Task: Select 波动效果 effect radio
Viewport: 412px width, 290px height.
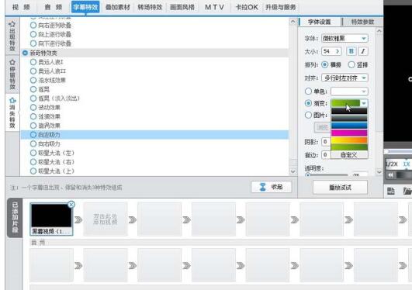Action: pyautogui.click(x=33, y=108)
